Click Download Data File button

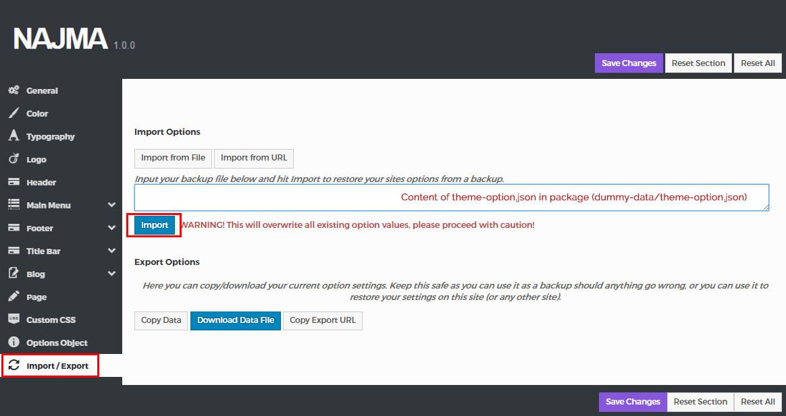236,320
